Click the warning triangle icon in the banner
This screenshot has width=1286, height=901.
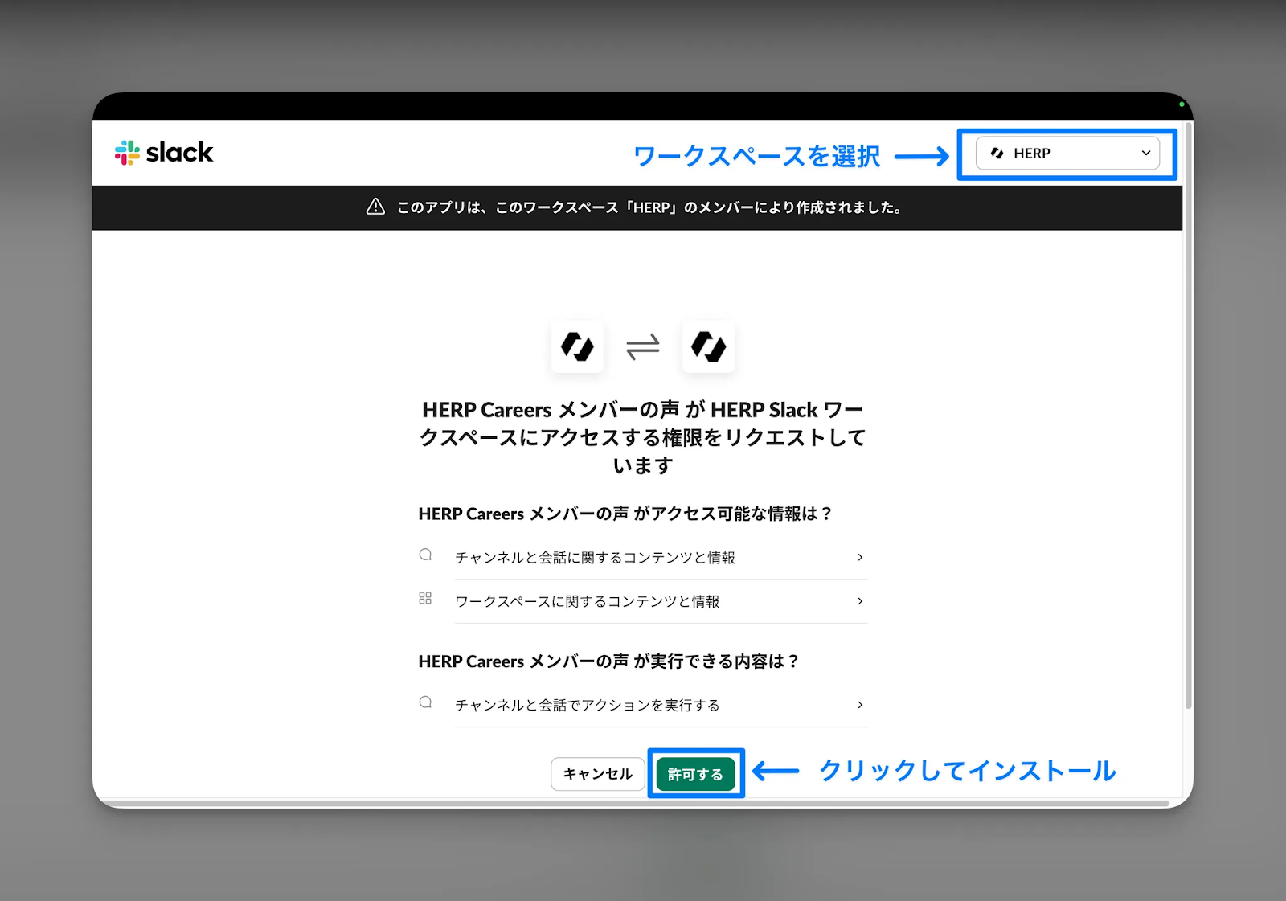(x=375, y=207)
